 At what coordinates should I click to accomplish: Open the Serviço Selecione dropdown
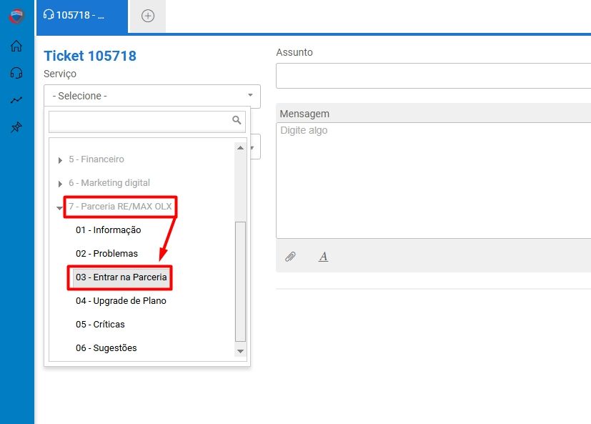152,96
